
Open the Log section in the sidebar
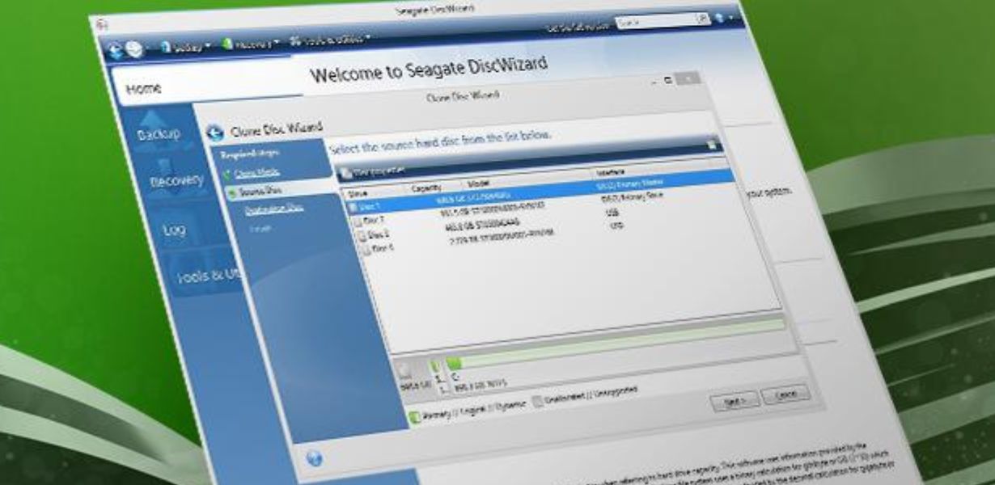pos(173,230)
